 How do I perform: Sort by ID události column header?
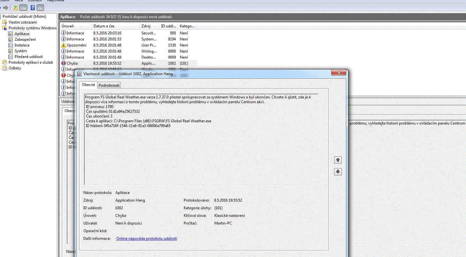coord(168,26)
